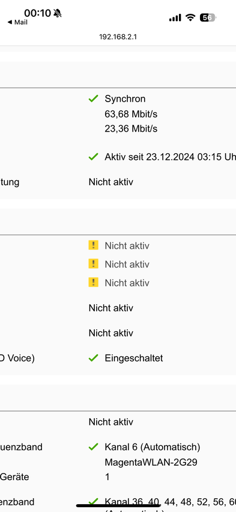Return to the Mail app via back link
Image resolution: width=236 pixels, height=512 pixels.
tap(17, 22)
